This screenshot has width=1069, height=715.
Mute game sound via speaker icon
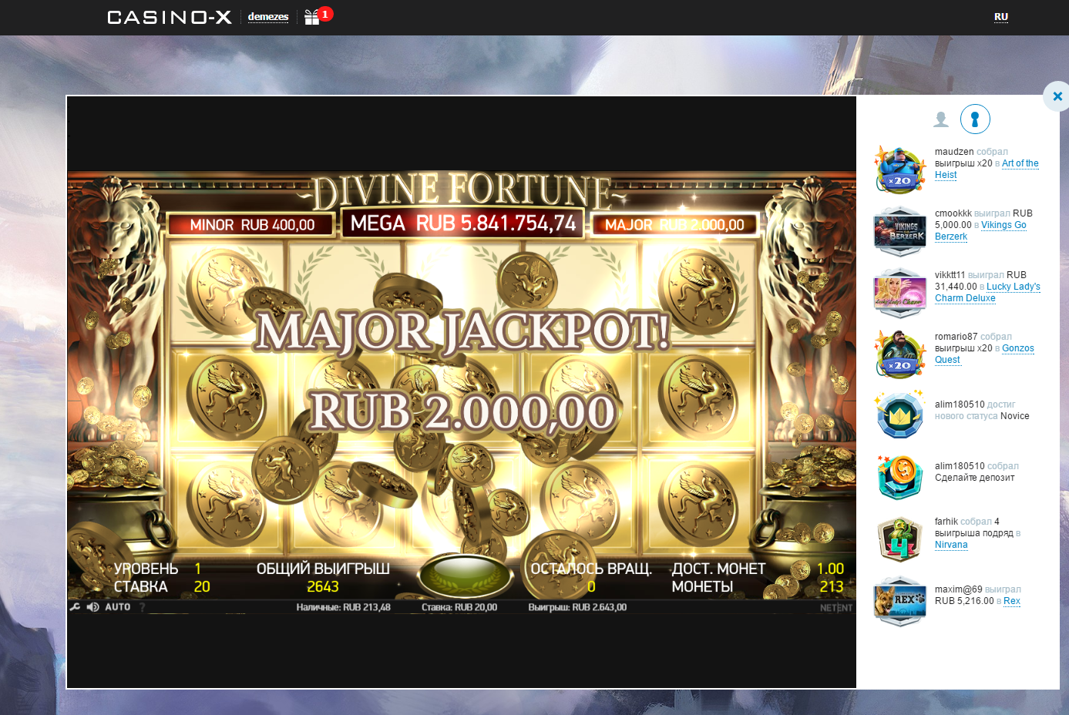(92, 607)
